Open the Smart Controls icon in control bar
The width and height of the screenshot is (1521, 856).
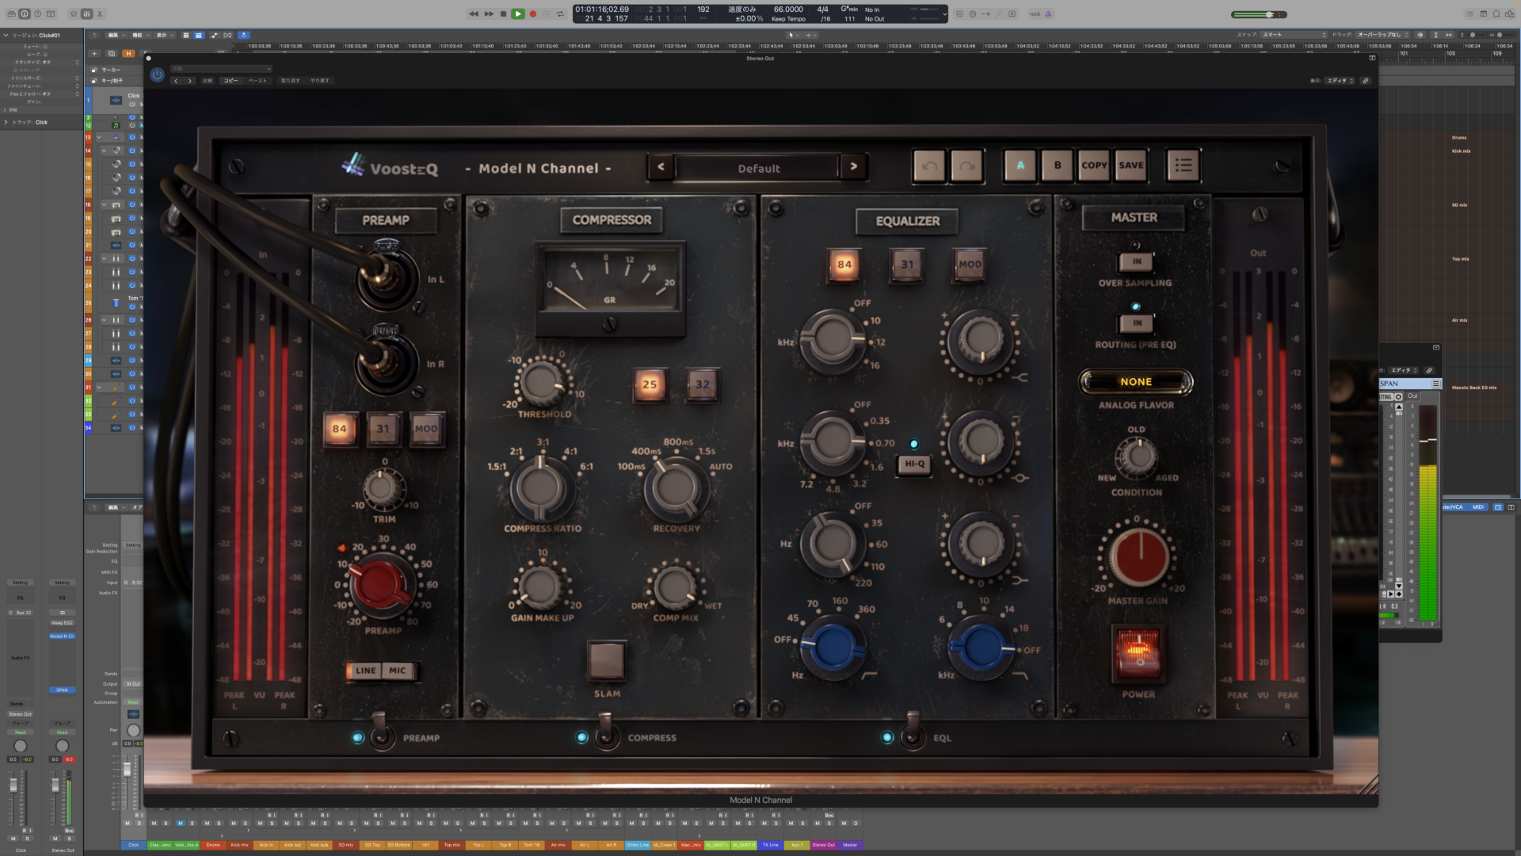[x=74, y=13]
